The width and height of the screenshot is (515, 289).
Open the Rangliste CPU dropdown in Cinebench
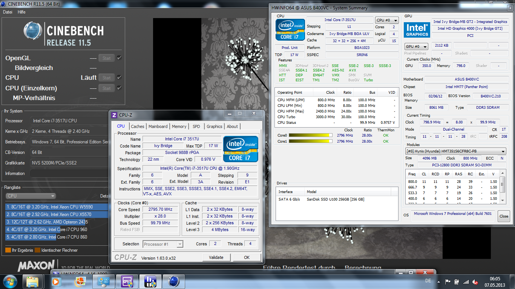point(31,196)
